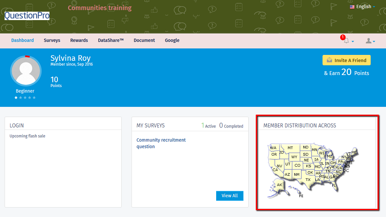Click the Invite A Friend button
The image size is (386, 217).
(347, 60)
